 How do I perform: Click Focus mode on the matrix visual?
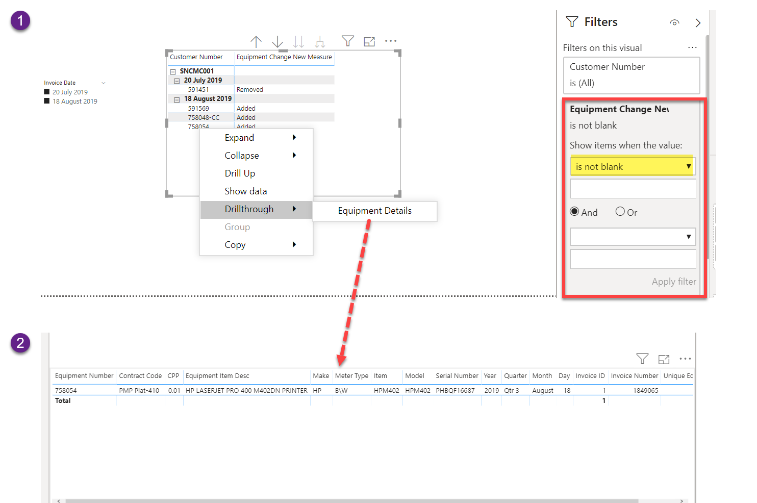[x=369, y=41]
